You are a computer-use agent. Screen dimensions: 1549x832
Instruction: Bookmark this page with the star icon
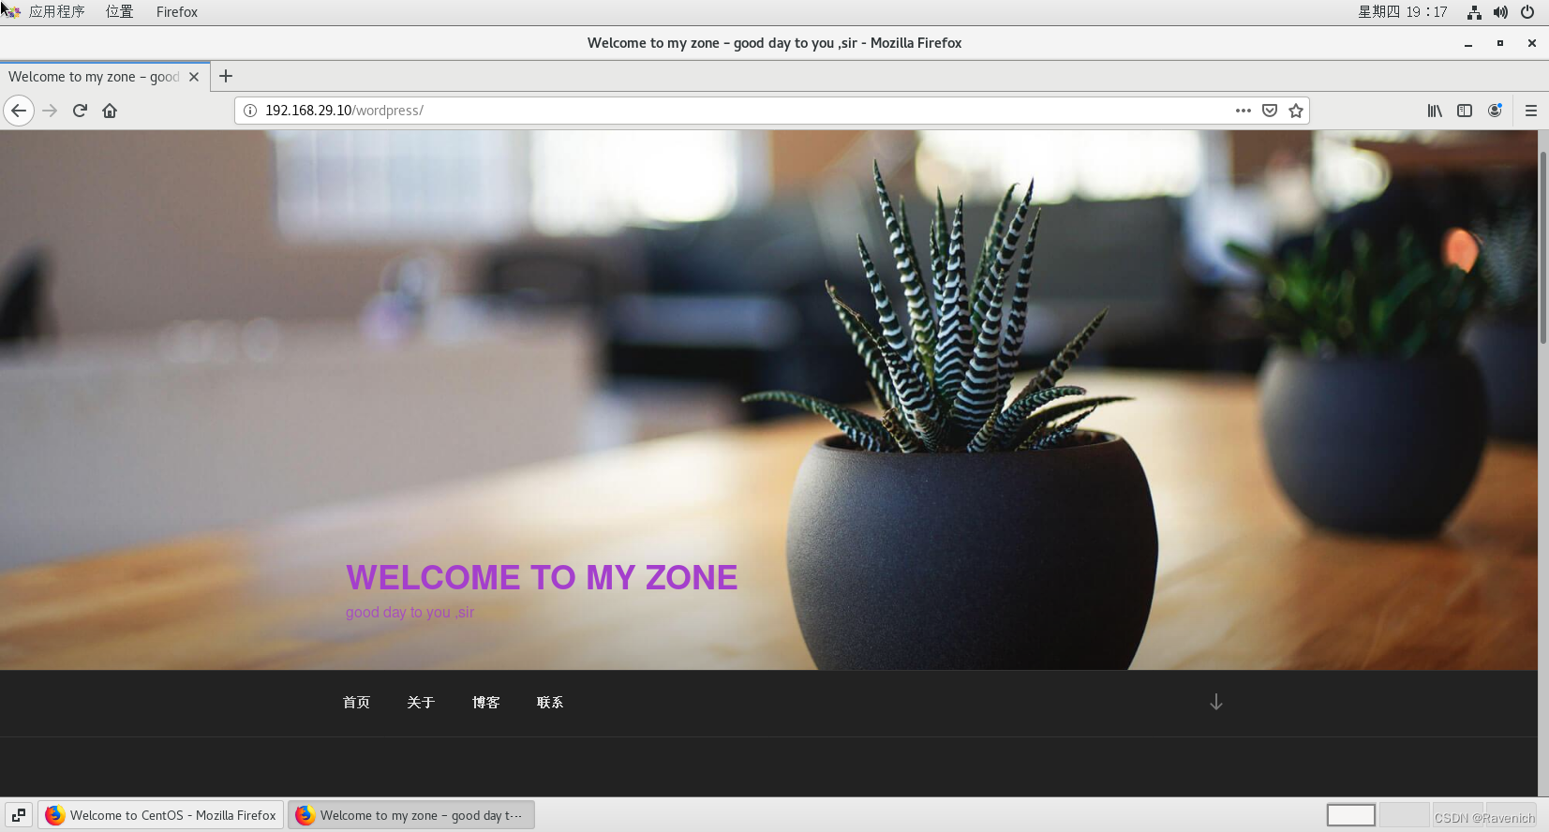point(1296,111)
